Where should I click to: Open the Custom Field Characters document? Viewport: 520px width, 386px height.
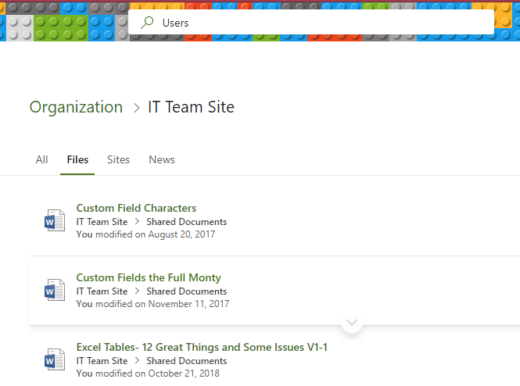[136, 208]
